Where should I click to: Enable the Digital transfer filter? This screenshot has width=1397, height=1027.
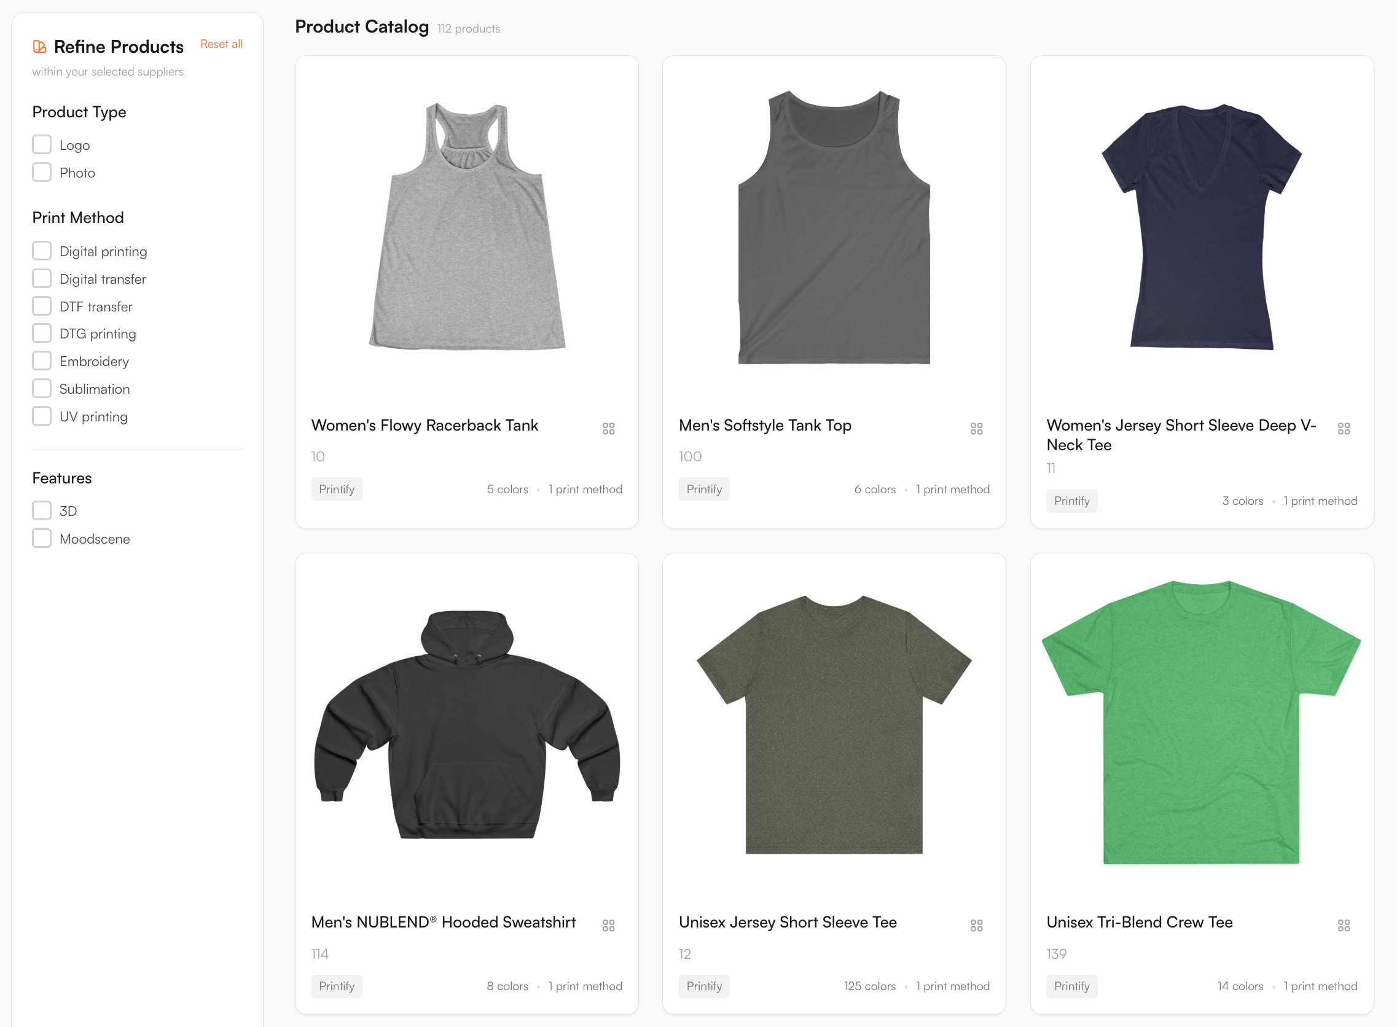[x=42, y=278]
